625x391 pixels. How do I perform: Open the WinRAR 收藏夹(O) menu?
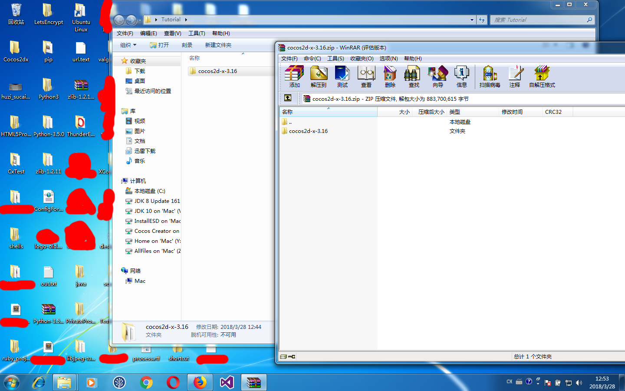362,59
